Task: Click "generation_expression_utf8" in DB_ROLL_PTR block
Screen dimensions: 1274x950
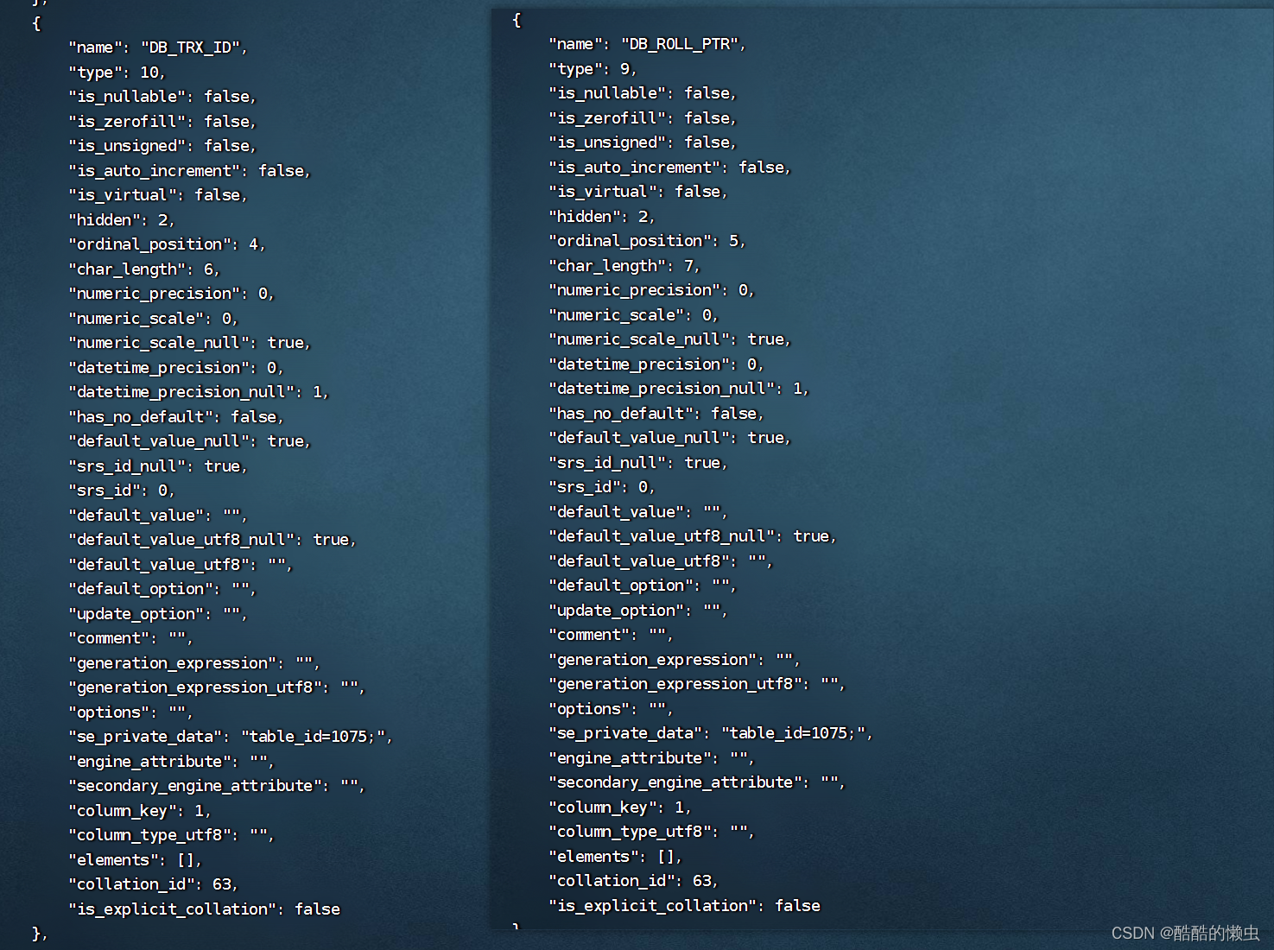Action: click(697, 684)
